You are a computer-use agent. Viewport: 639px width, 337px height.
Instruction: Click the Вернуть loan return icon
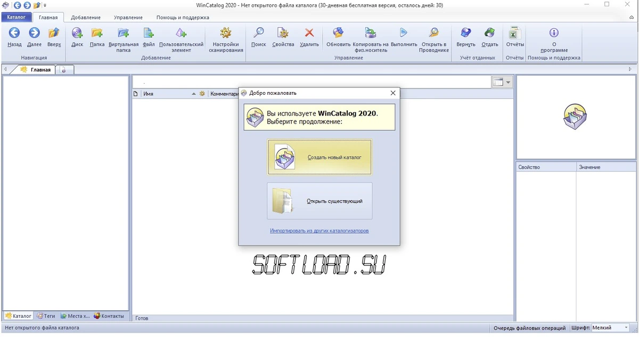[x=465, y=37]
